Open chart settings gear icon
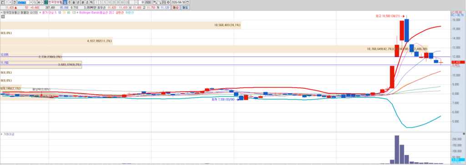The height and width of the screenshot is (165, 466). pos(168,2)
